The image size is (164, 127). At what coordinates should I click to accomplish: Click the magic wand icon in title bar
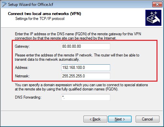[4, 4]
